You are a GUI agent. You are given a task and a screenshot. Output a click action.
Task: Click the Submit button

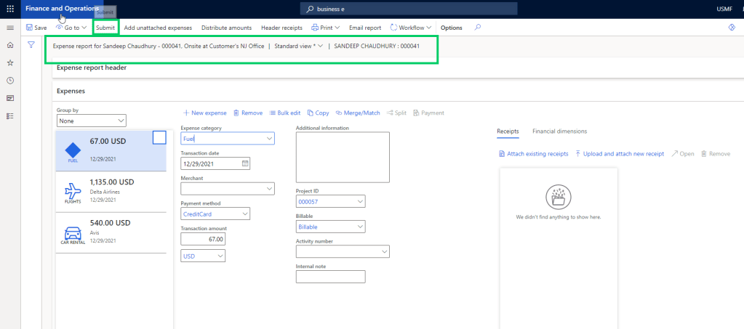pyautogui.click(x=105, y=28)
